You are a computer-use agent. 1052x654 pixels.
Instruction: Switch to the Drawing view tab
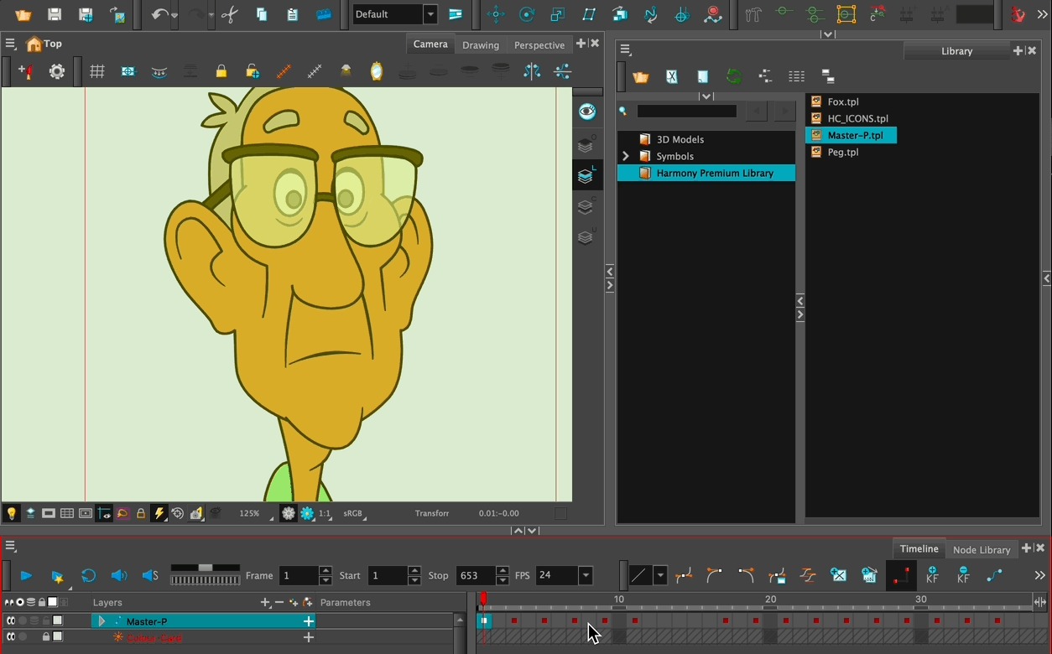pos(480,44)
